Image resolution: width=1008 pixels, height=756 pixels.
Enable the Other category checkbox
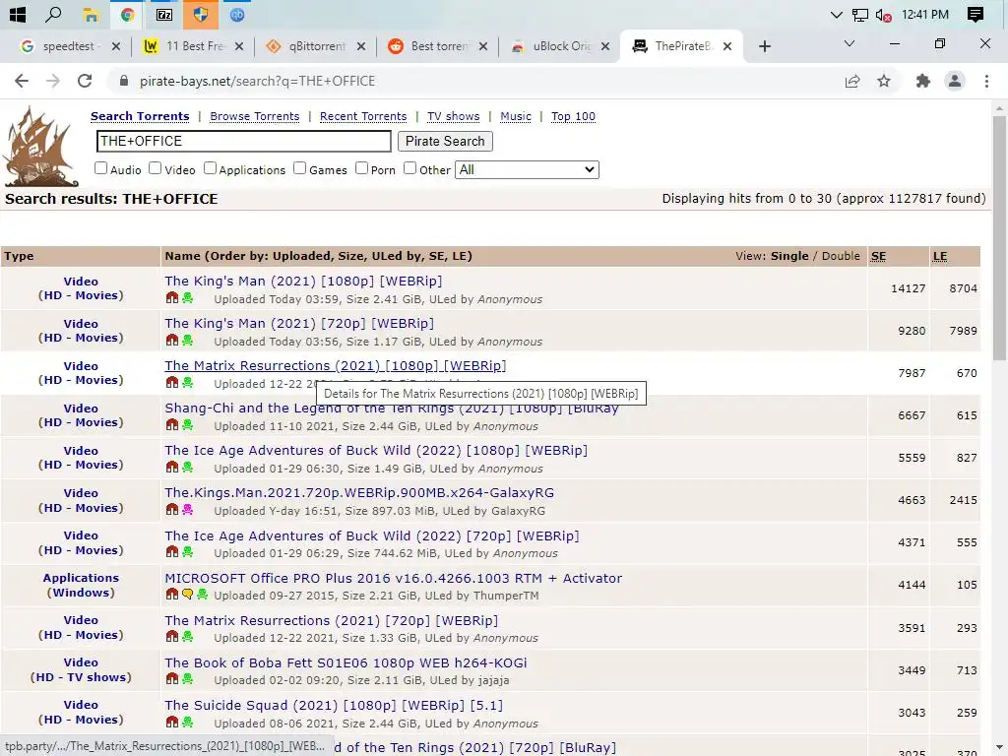pos(410,168)
